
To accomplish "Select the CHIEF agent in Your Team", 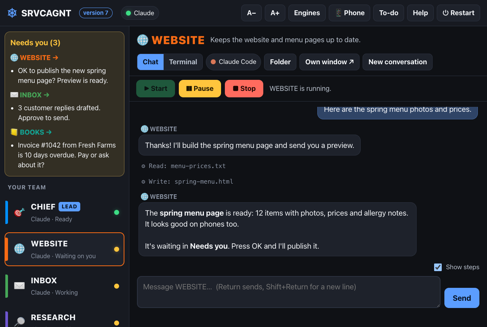I will 64,212.
